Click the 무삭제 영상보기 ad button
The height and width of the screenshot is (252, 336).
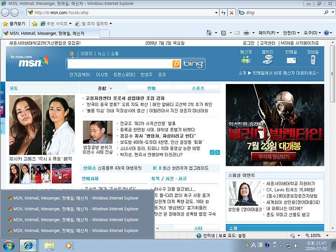[x=274, y=157]
